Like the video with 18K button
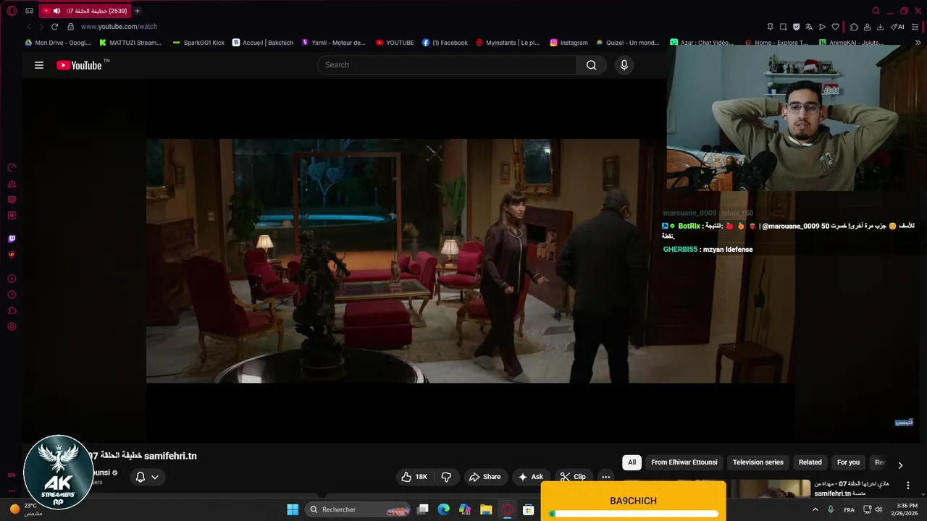The height and width of the screenshot is (521, 927). coord(414,477)
